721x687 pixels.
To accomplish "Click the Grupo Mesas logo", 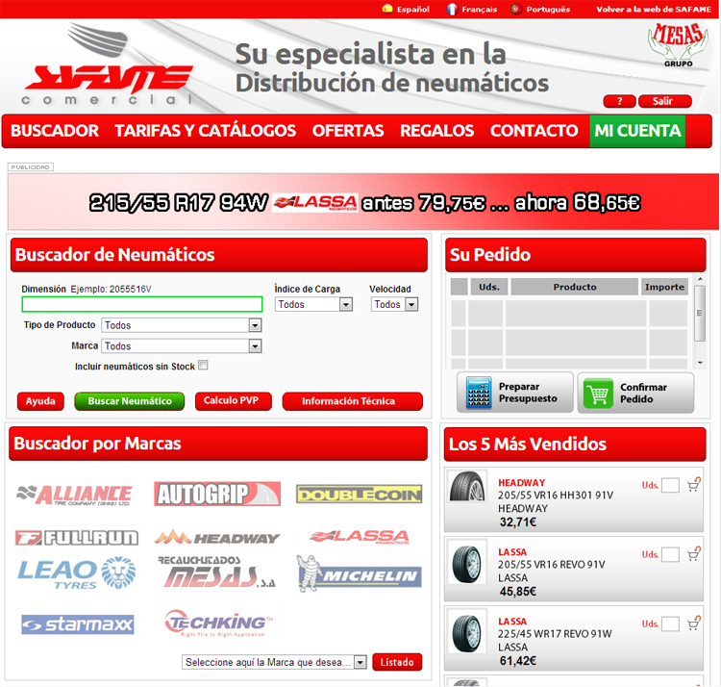I will [x=679, y=44].
